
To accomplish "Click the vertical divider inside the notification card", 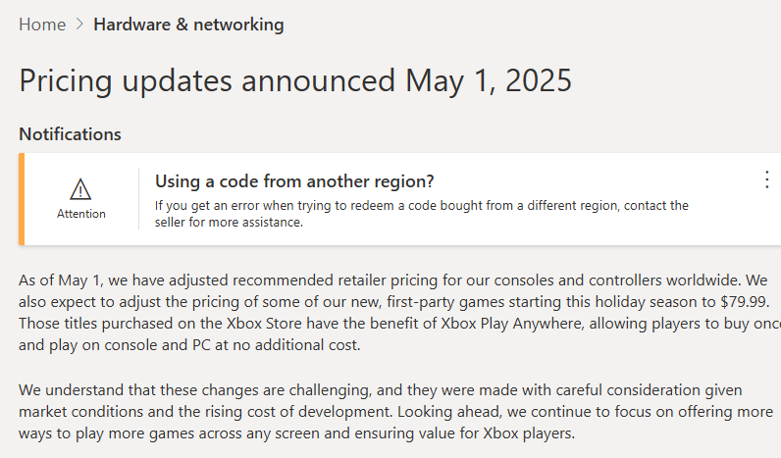I will pos(138,198).
